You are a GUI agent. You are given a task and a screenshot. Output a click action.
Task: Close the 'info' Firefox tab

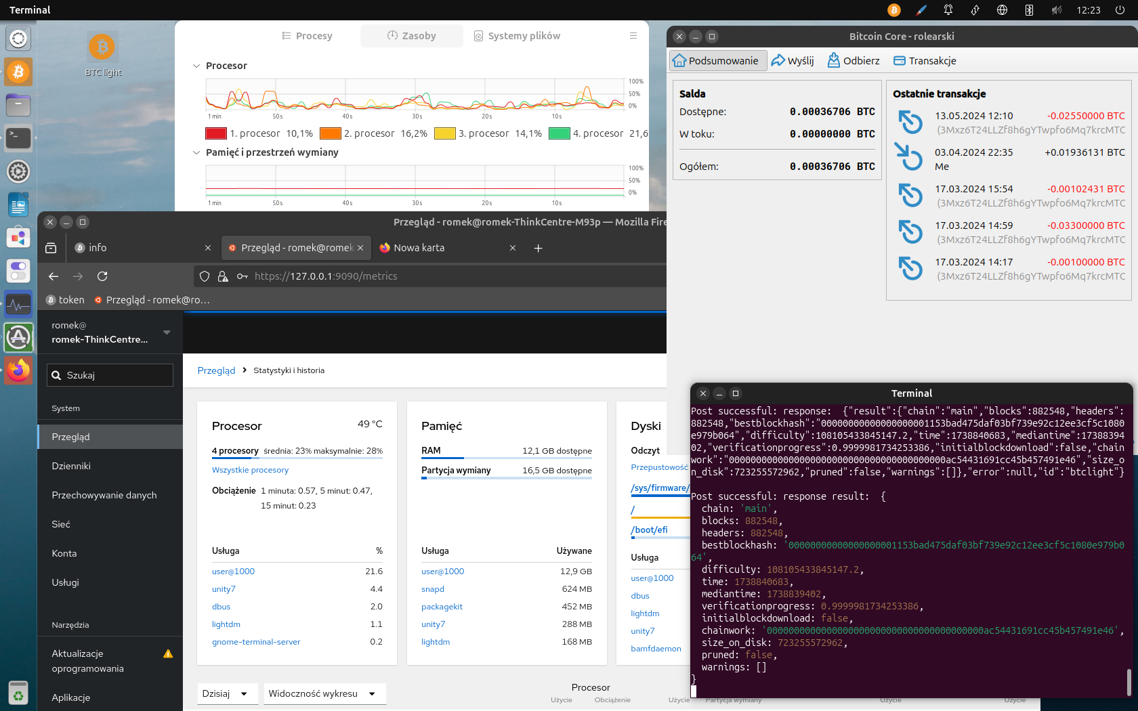pyautogui.click(x=208, y=248)
